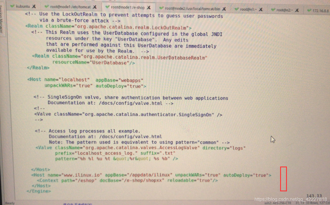This screenshot has width=330, height=205.
Task: Switch to the root@n1:~ tab
Action: tap(248, 9)
